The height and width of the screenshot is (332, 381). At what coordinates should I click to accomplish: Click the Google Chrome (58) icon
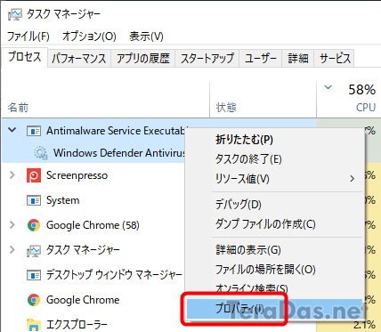pyautogui.click(x=34, y=225)
